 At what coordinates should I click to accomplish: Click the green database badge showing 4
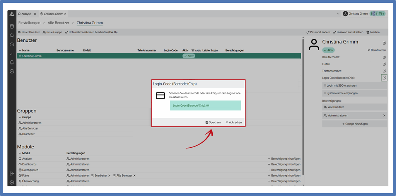(x=382, y=14)
